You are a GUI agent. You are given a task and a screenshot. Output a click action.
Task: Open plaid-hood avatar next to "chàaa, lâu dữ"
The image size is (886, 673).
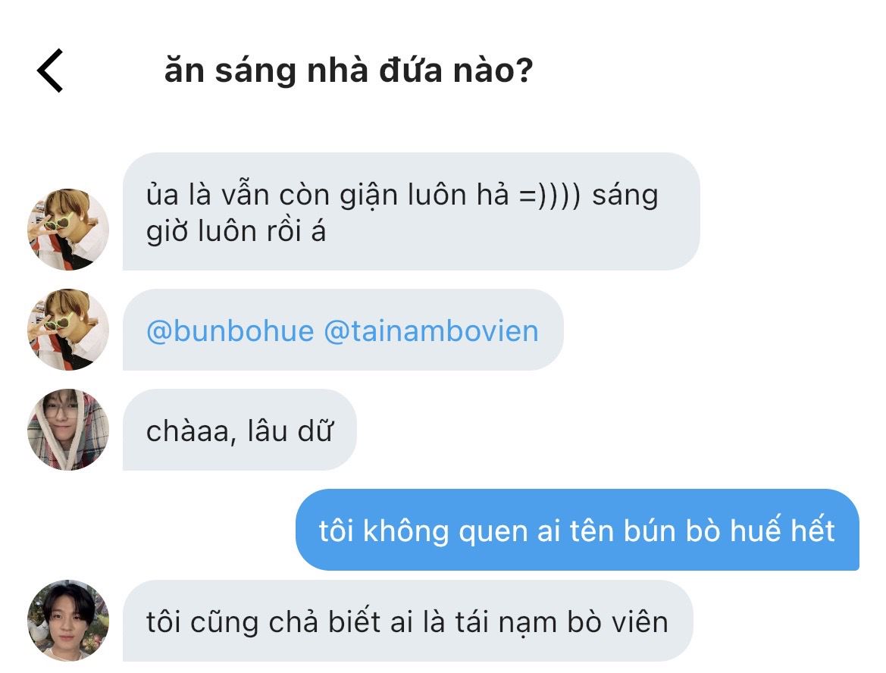click(68, 430)
